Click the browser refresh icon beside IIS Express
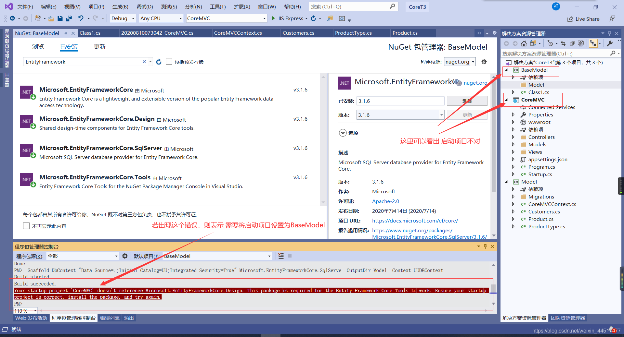 313,18
